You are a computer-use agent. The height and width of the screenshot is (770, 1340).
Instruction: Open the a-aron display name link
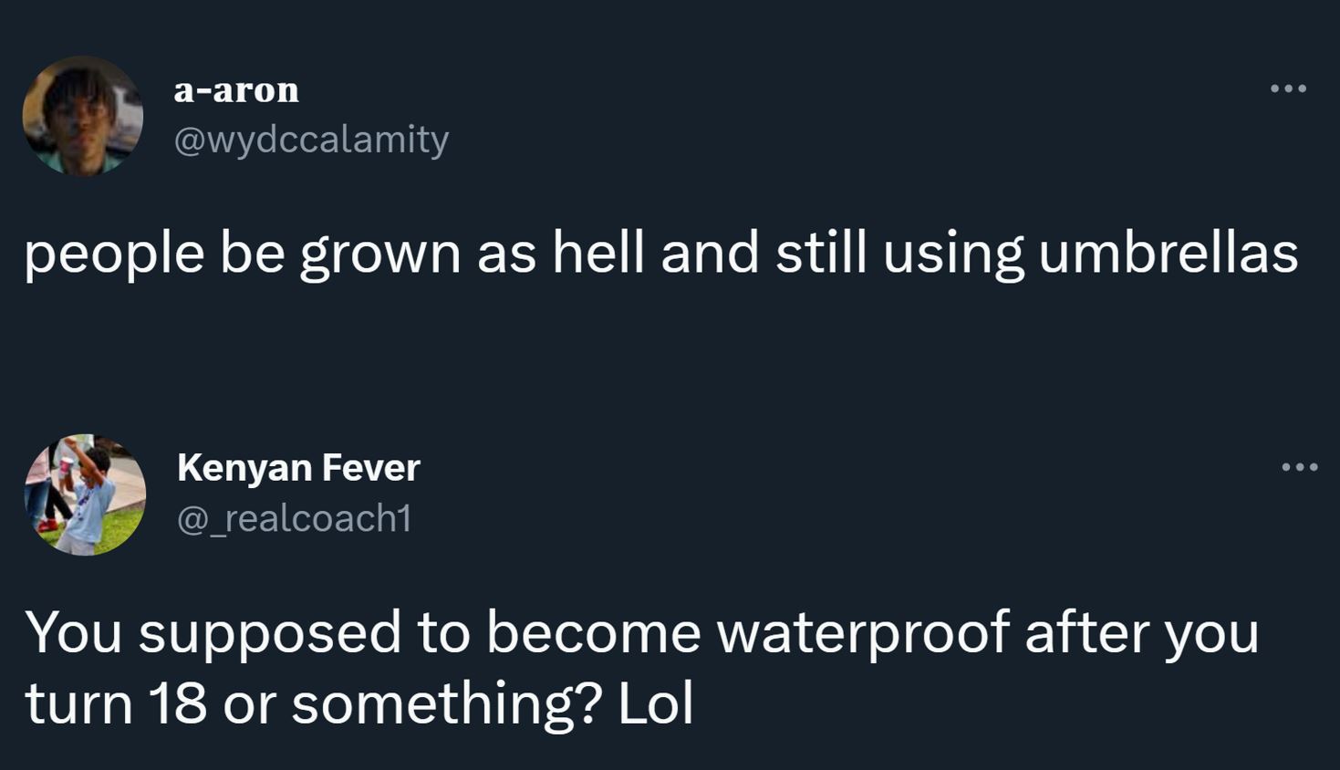(x=236, y=89)
